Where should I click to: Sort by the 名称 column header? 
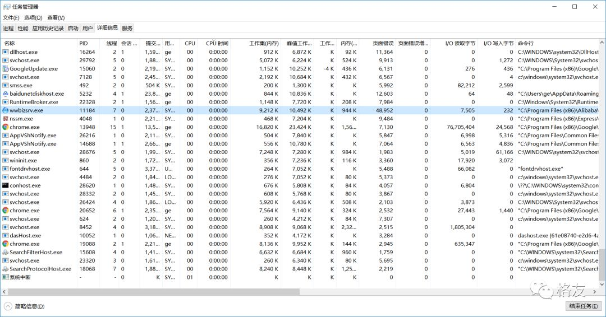[39, 43]
